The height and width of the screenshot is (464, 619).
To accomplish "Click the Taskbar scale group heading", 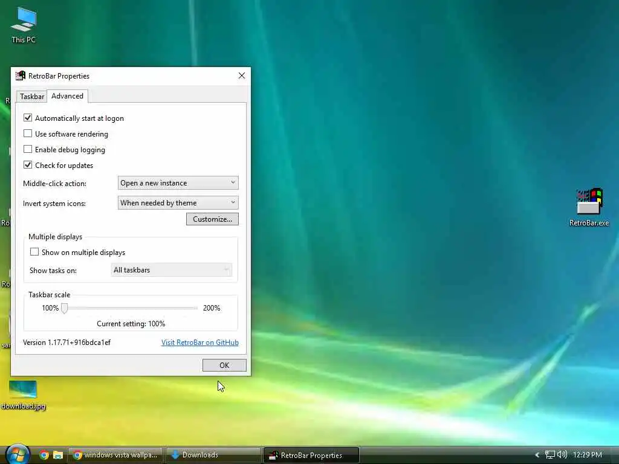I will point(50,295).
